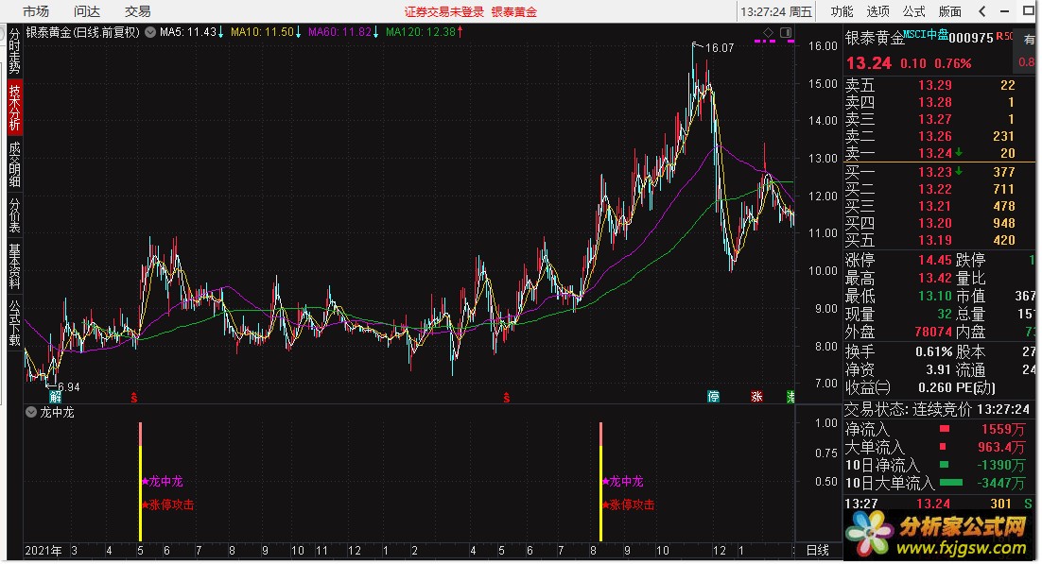This screenshot has height=564, width=1042.
Task: Open the 交易 menu
Action: (137, 11)
